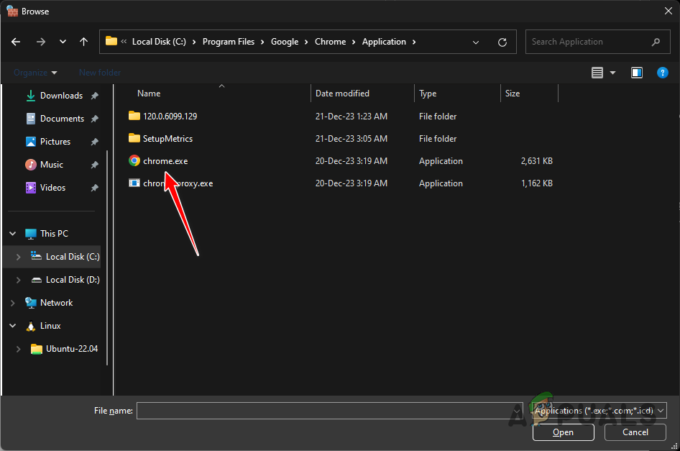Viewport: 680px width, 451px height.
Task: Open the SetupMetrics folder
Action: pos(162,138)
